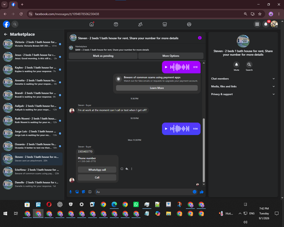
Task: Click the choose sticker icon in composer
Action: coord(83,192)
